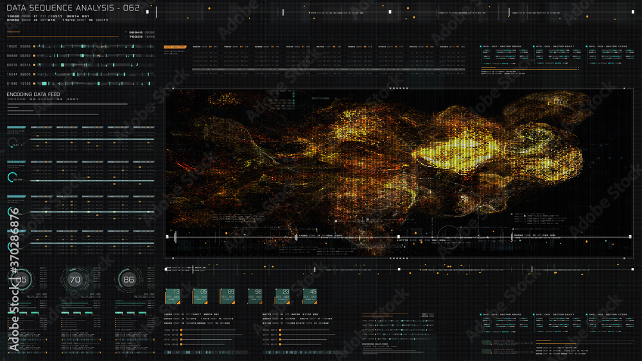This screenshot has width=642, height=361.
Task: Click the circular reticle on the visualization timeline
Action: 448,237
